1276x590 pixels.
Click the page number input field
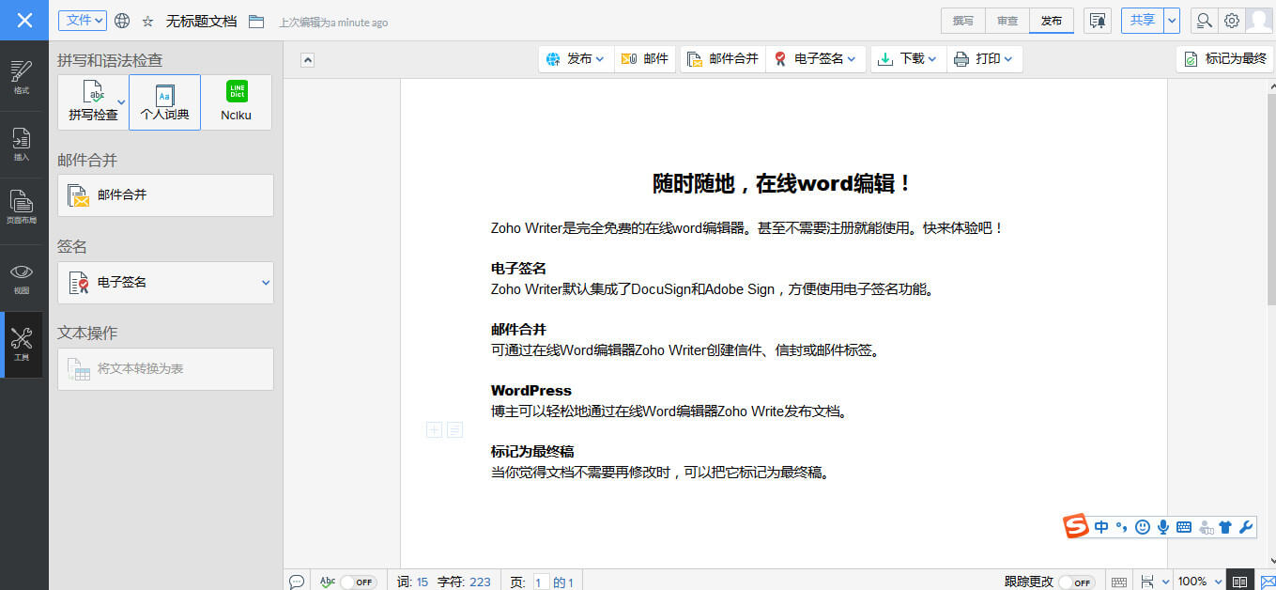point(541,582)
